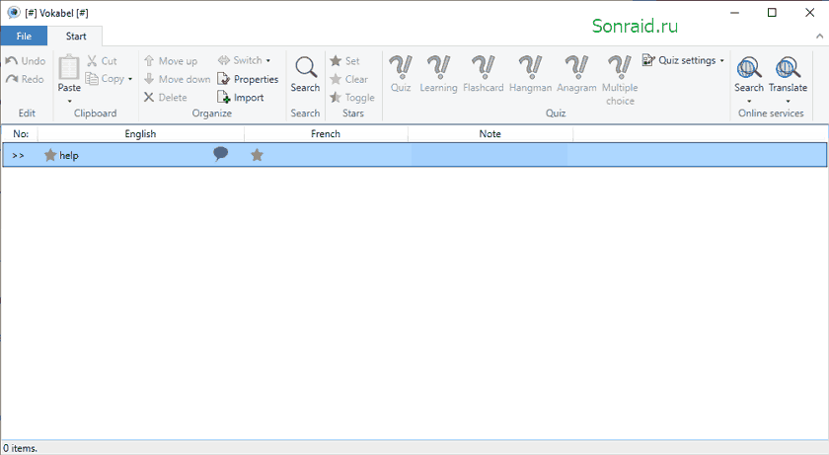Click Set star button
Viewport: 829px width, 455px height.
pos(344,61)
